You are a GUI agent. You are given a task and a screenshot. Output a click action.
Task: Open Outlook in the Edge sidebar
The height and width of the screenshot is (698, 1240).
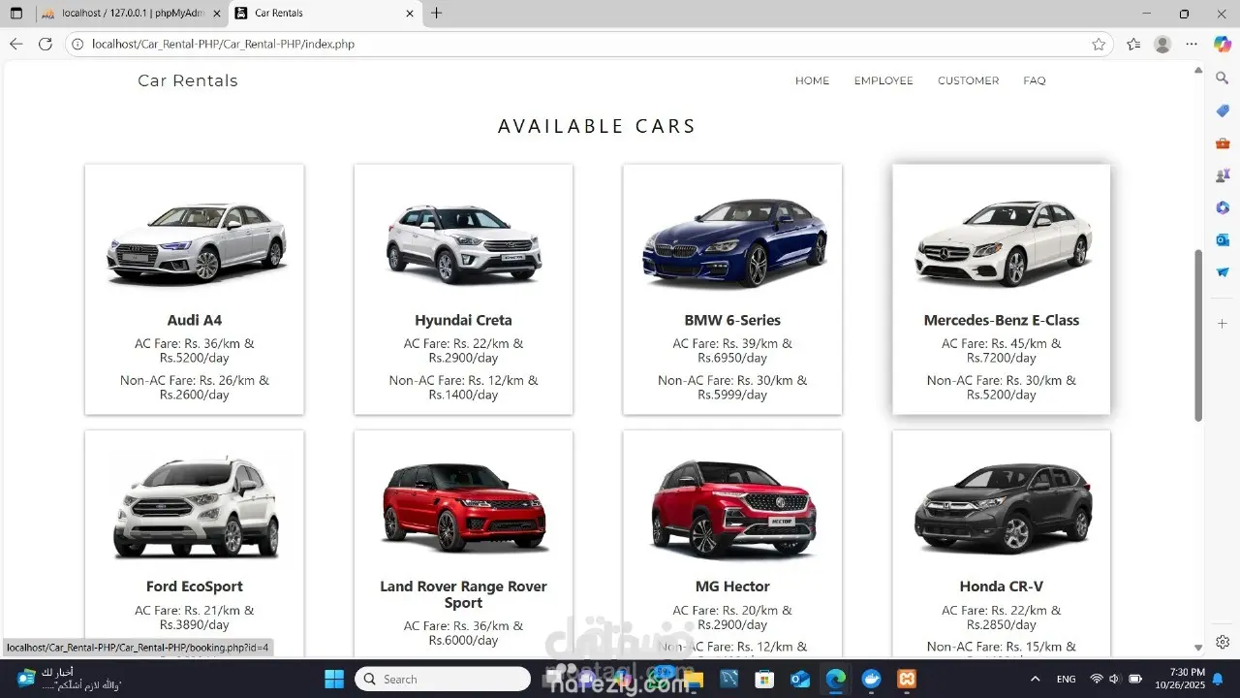1223,239
